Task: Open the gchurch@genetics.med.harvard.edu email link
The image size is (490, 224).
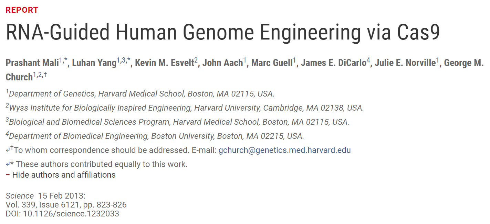Action: point(284,150)
